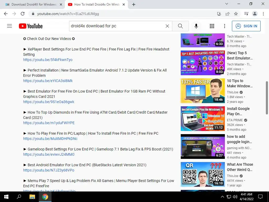Open link youtu.be/MuXMDHPkDNc

tap(50, 139)
